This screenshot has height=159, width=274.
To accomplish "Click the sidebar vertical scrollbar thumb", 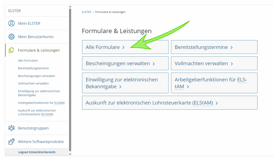I will pos(70,80).
